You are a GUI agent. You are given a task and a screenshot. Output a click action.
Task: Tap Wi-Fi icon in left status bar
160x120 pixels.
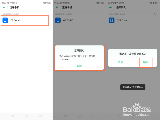(11, 3)
